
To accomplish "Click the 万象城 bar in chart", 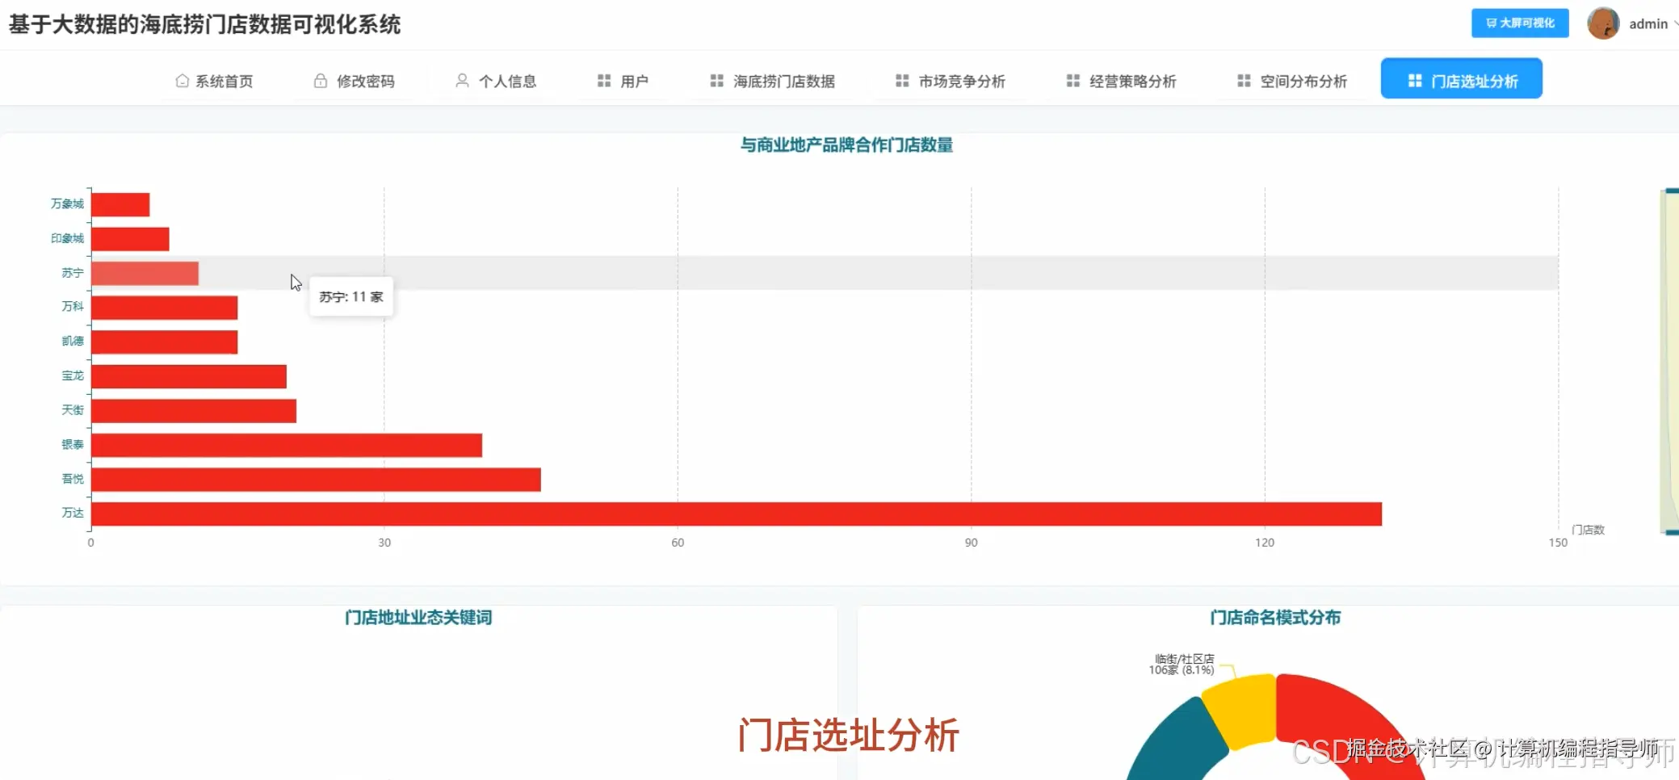I will point(120,204).
